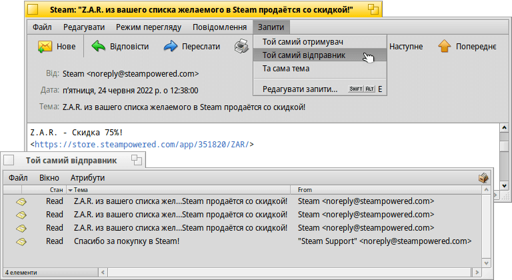Click body text Z.A.R. - Скидка 75%!
This screenshot has width=512, height=280.
(77, 133)
